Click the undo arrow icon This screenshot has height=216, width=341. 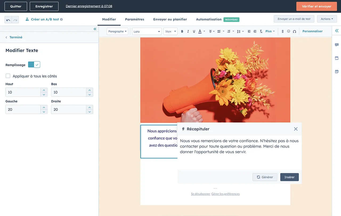coord(8,20)
